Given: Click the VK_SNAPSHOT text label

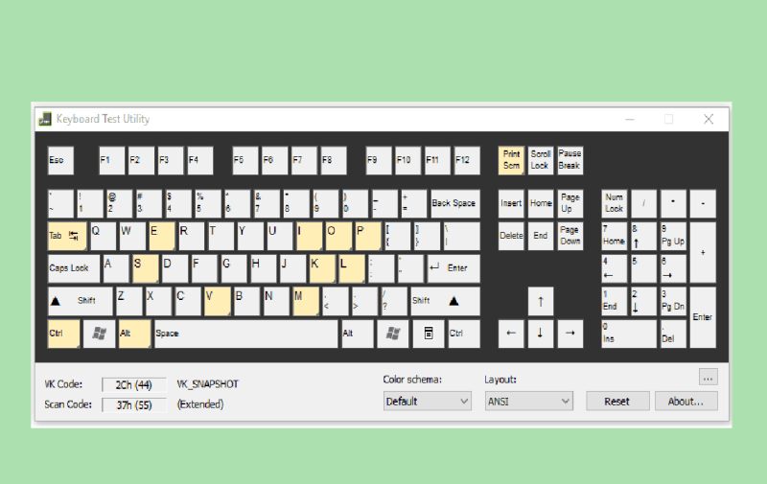Looking at the screenshot, I should (208, 384).
